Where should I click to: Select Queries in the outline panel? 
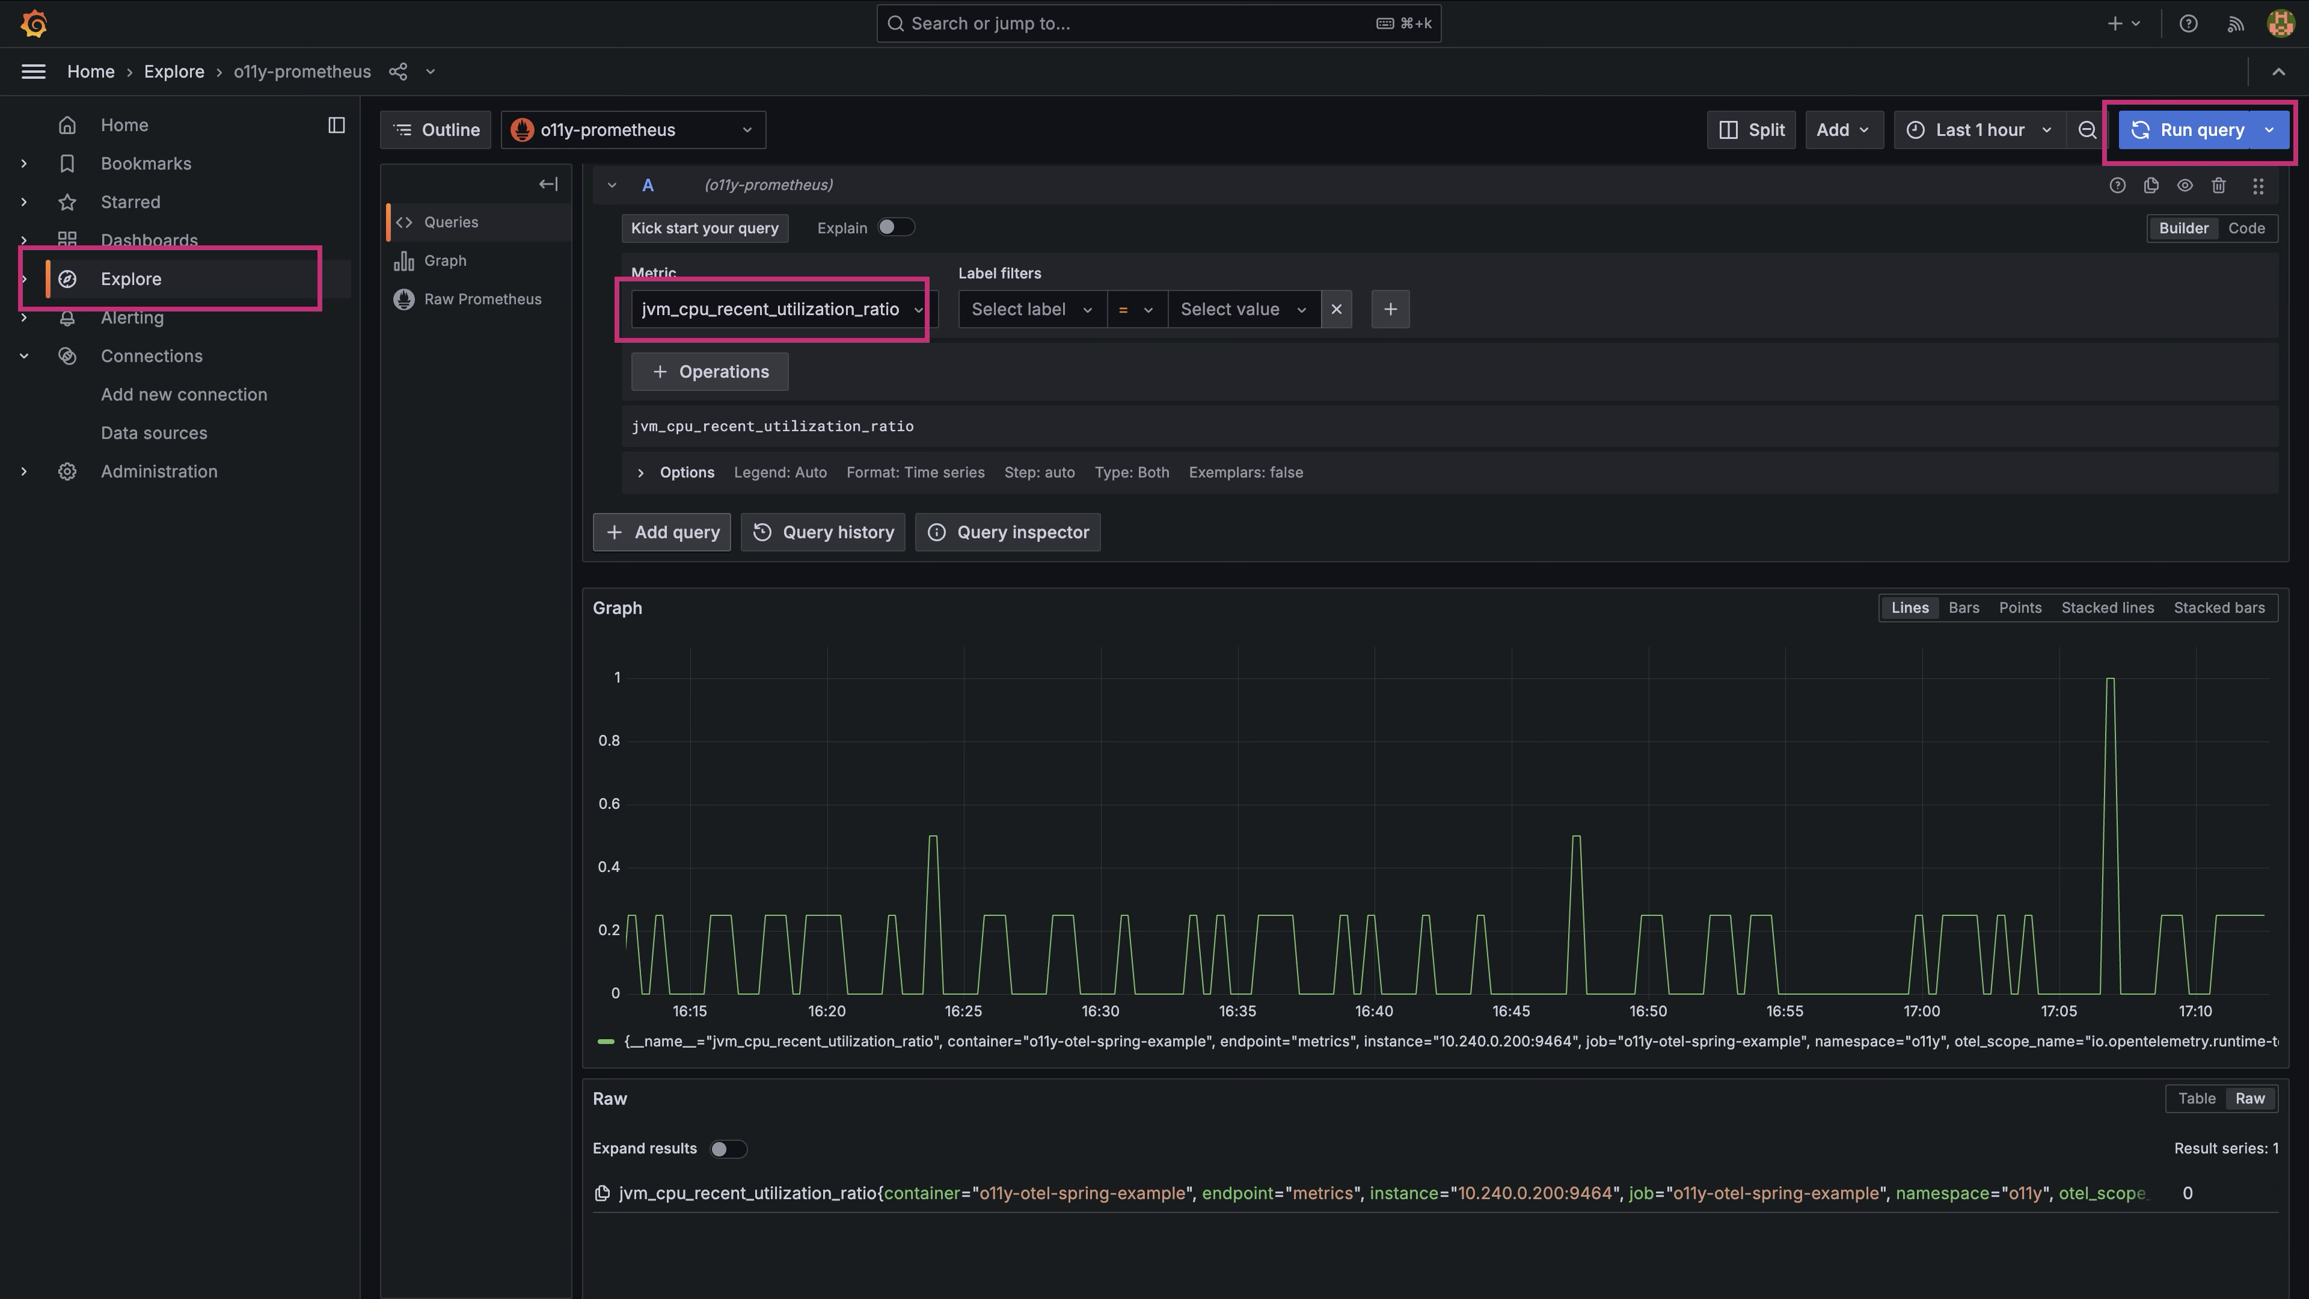479,223
